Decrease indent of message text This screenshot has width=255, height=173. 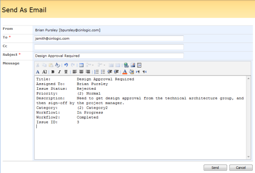[110, 72]
